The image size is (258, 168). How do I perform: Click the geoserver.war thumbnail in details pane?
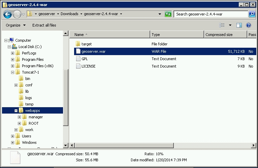(x=15, y=158)
